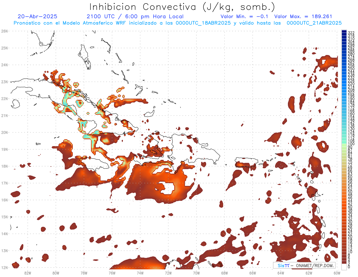Click the '70W' longitude label
Image resolution: width=358 pixels, height=277 pixels.
tap(196, 273)
